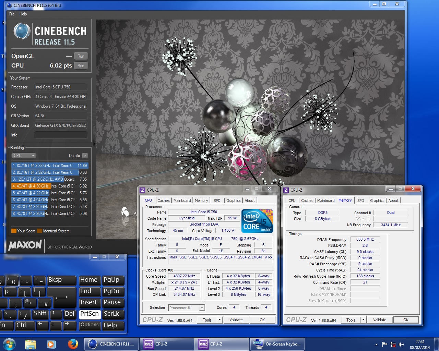Run the OpenGL benchmark
The height and width of the screenshot is (351, 439).
click(x=81, y=56)
